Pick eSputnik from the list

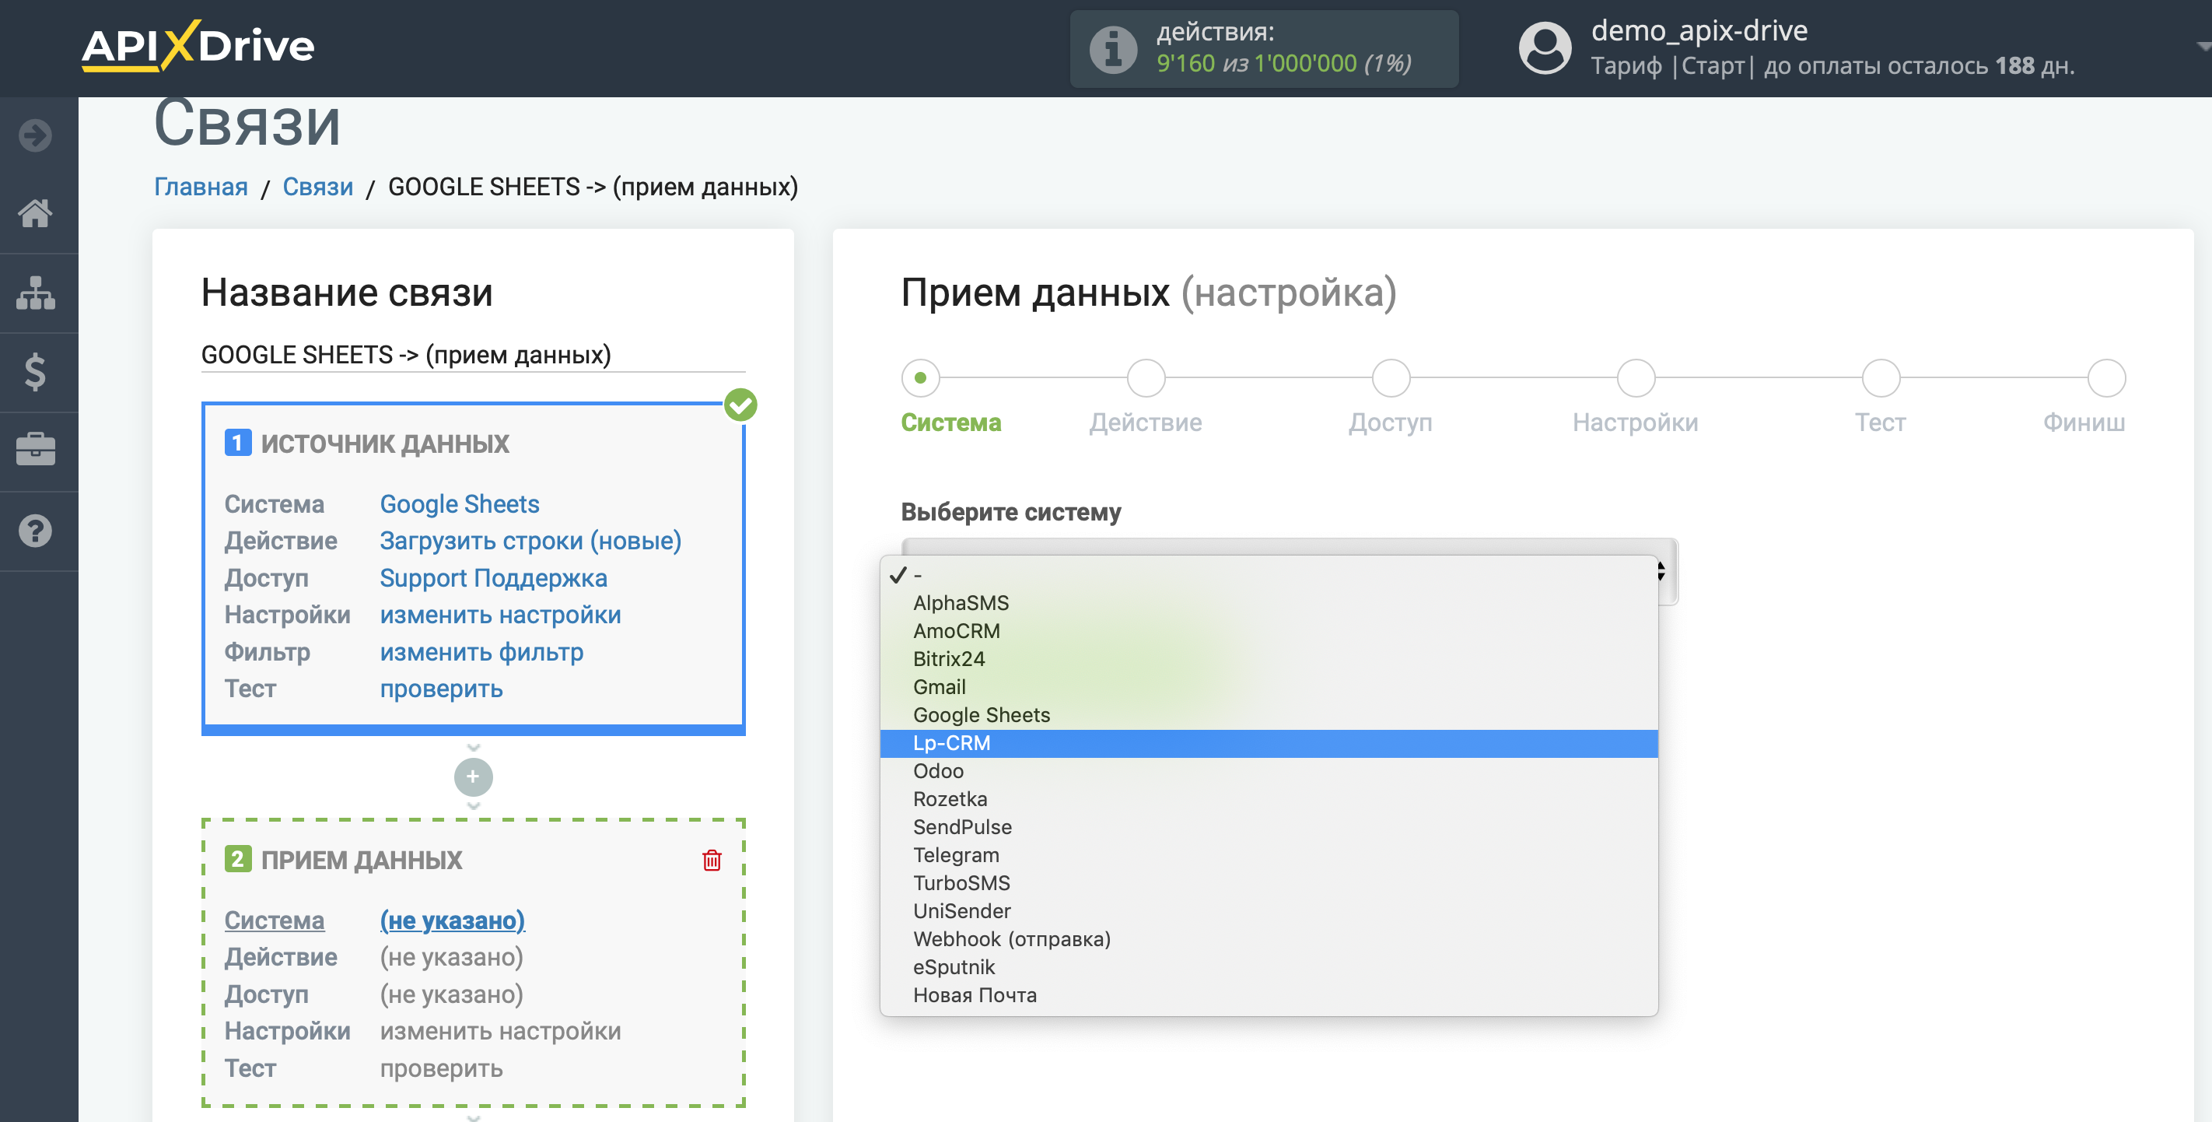(x=1269, y=967)
